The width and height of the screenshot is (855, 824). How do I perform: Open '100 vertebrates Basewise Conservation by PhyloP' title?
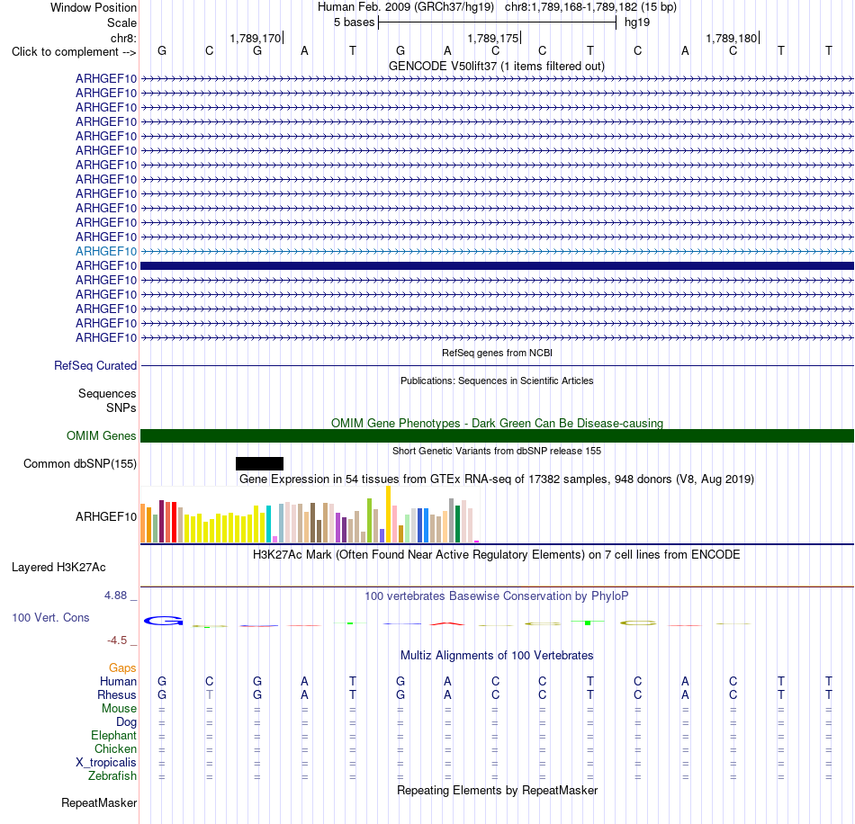click(497, 596)
